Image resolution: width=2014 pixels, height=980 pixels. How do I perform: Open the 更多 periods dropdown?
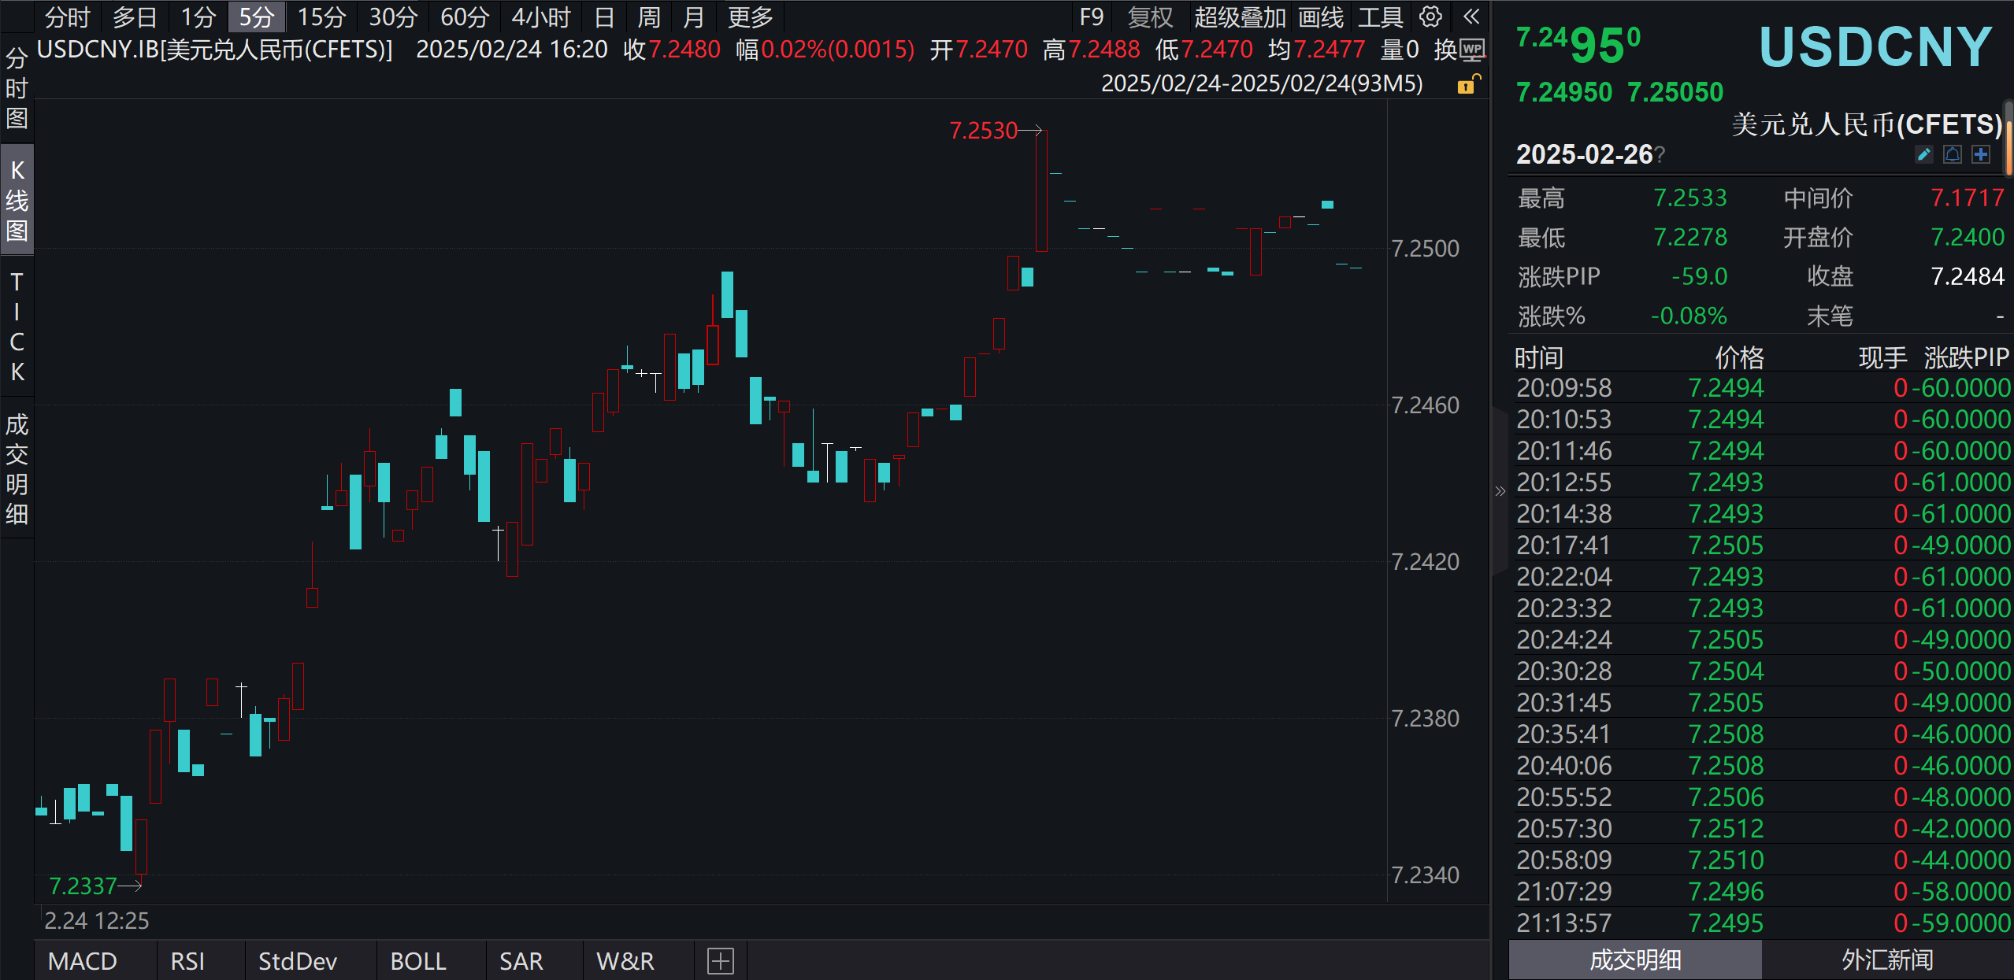pos(750,17)
